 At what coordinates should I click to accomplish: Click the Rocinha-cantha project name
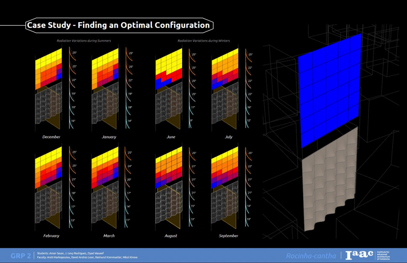pyautogui.click(x=311, y=255)
